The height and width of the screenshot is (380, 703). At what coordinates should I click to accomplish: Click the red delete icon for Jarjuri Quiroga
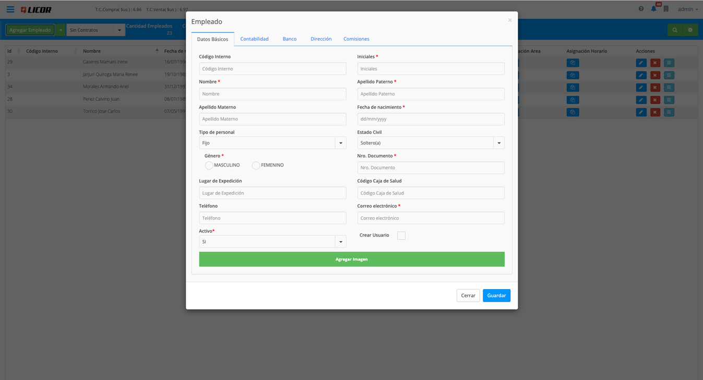click(655, 75)
